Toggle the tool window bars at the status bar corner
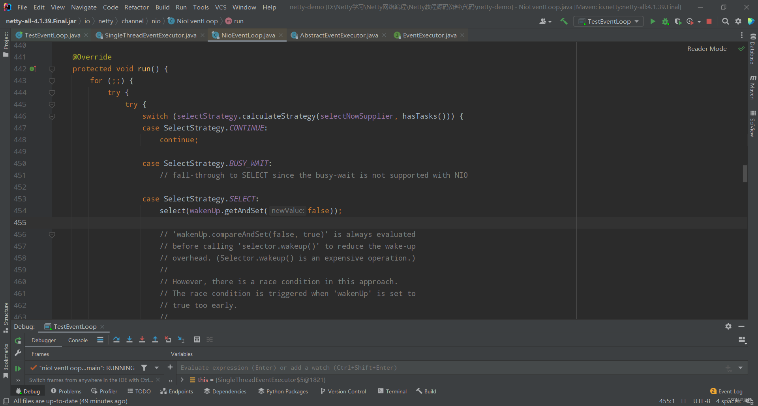The width and height of the screenshot is (758, 406). click(6, 401)
